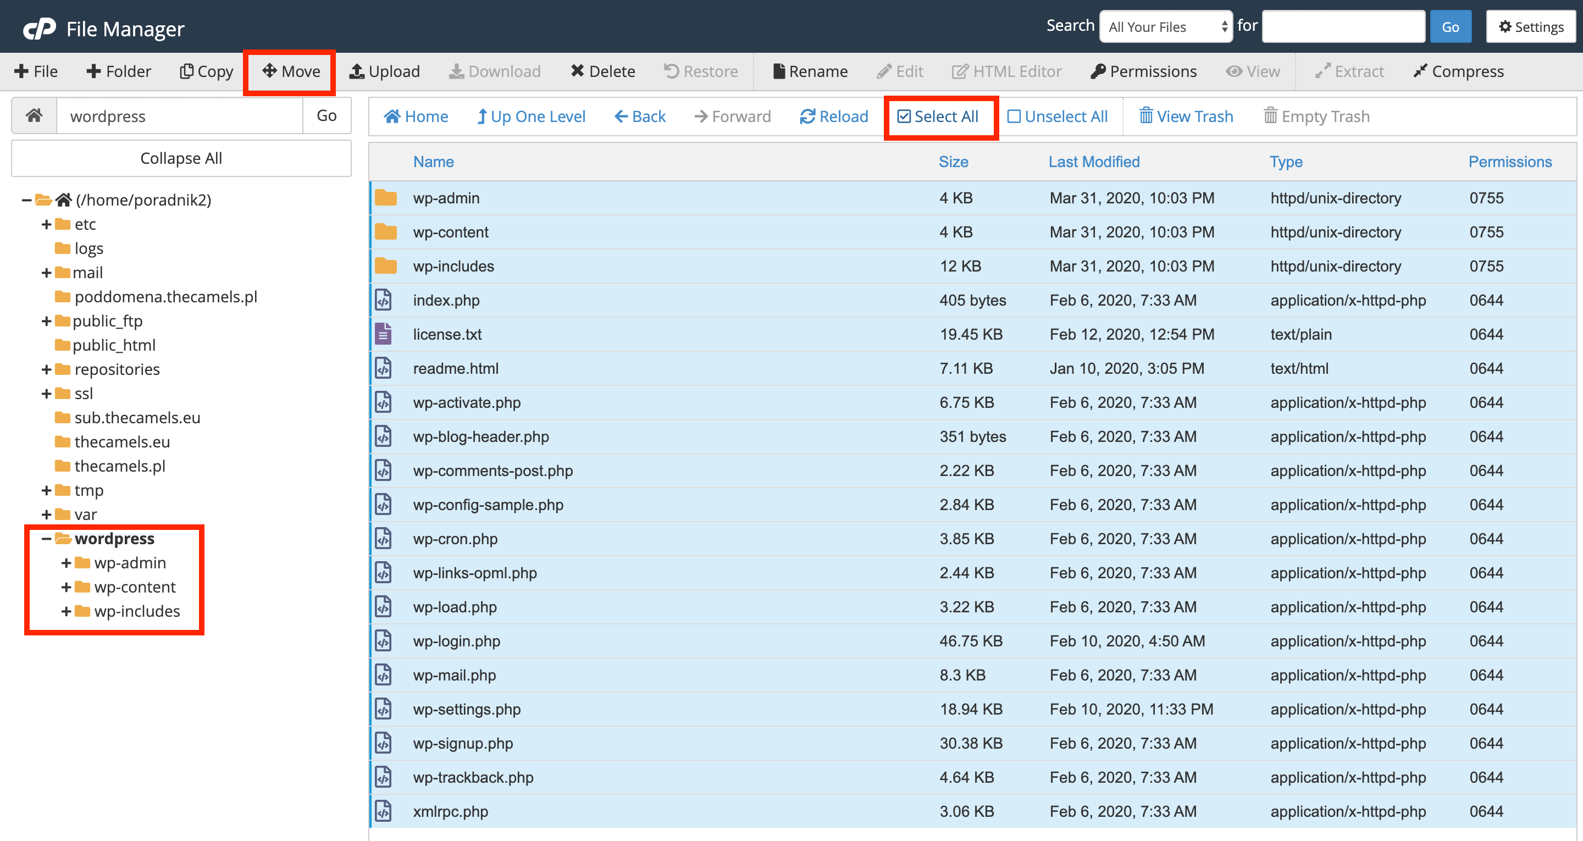Click the wp-includes folder icon in list
Image resolution: width=1583 pixels, height=841 pixels.
[386, 265]
